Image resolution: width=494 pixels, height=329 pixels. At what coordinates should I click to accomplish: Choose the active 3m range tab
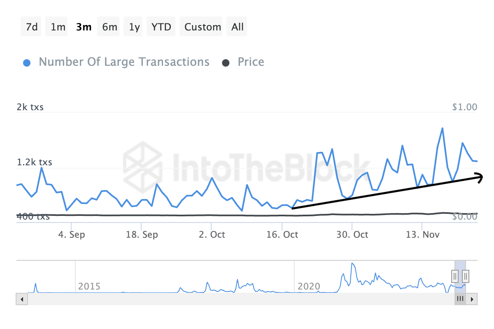[84, 27]
